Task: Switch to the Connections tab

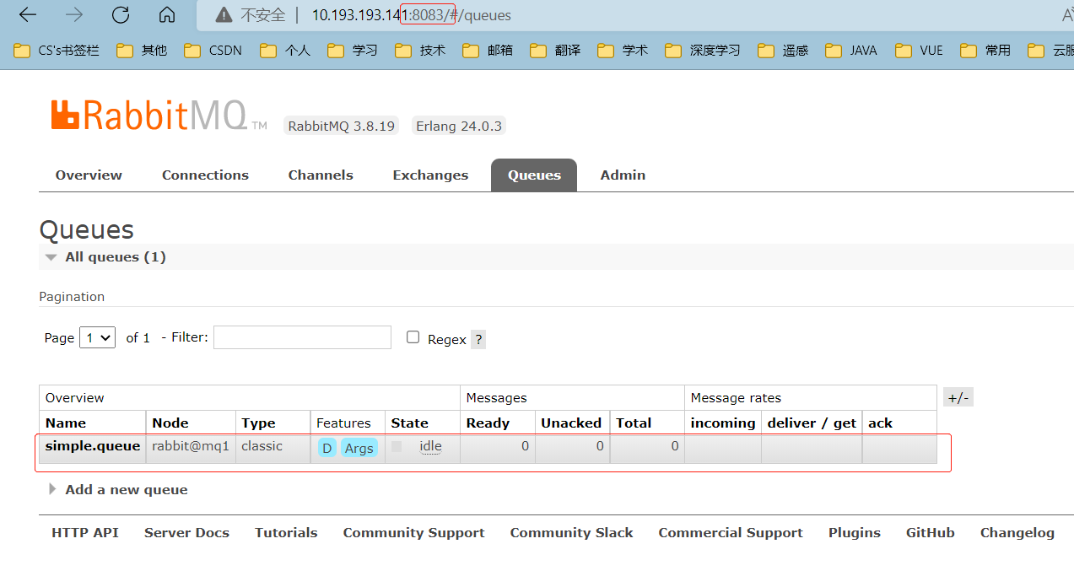Action: (x=205, y=175)
